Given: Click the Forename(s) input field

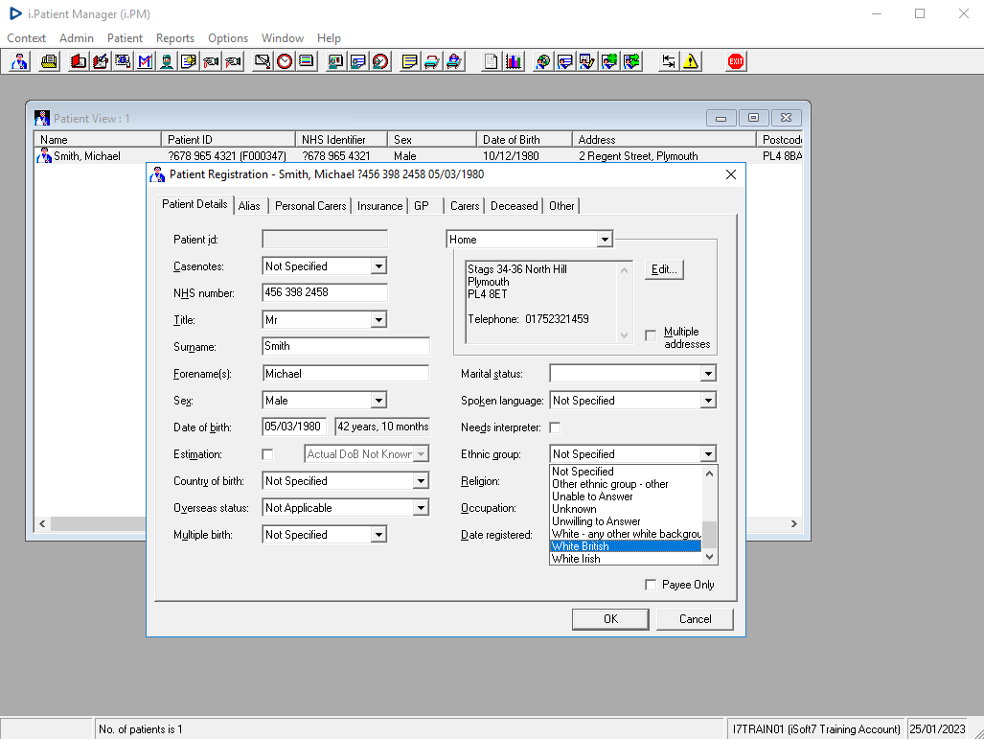Looking at the screenshot, I should pyautogui.click(x=346, y=374).
